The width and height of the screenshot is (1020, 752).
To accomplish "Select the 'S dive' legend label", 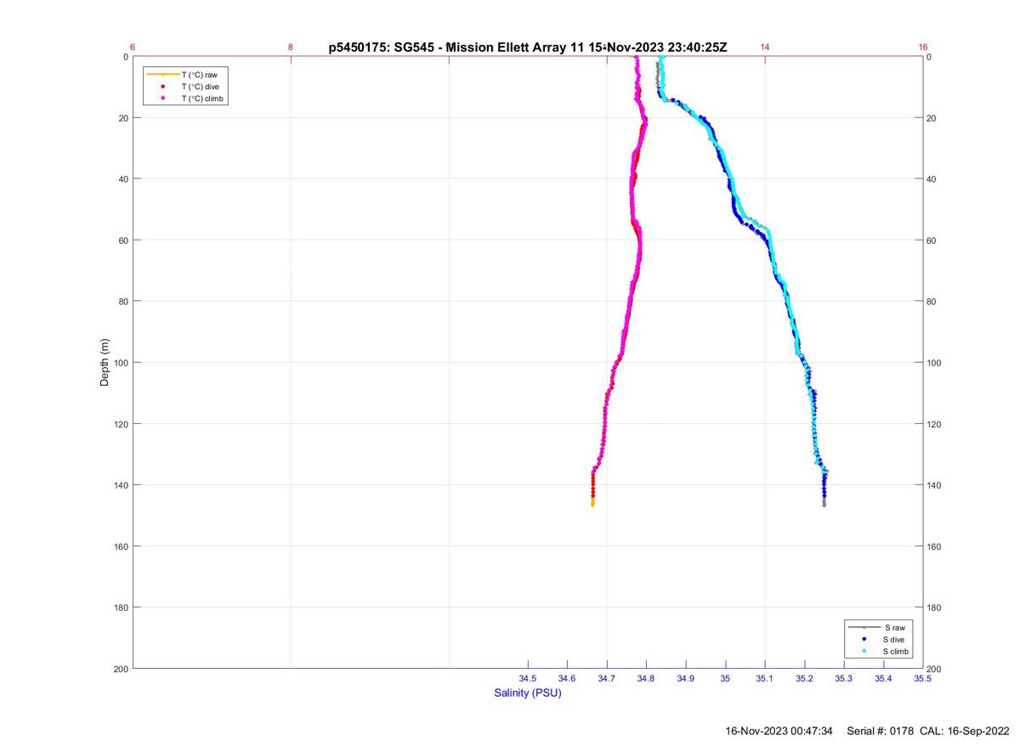I will 894,639.
